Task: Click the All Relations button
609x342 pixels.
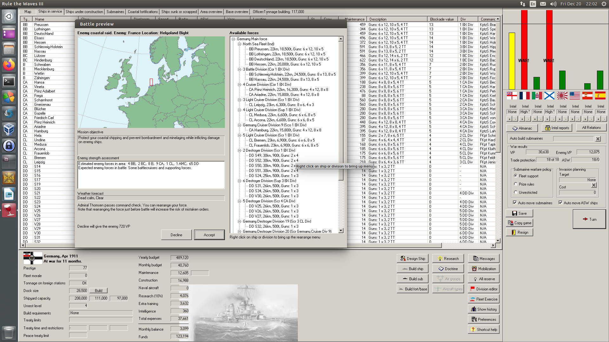Action: (591, 128)
